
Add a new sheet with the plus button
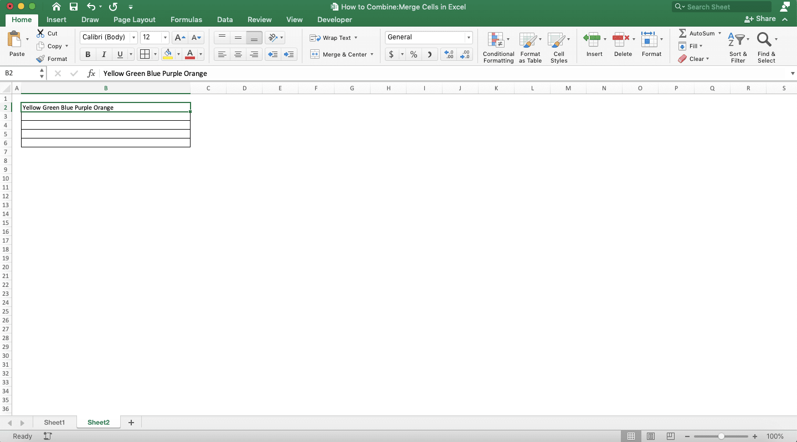point(131,423)
